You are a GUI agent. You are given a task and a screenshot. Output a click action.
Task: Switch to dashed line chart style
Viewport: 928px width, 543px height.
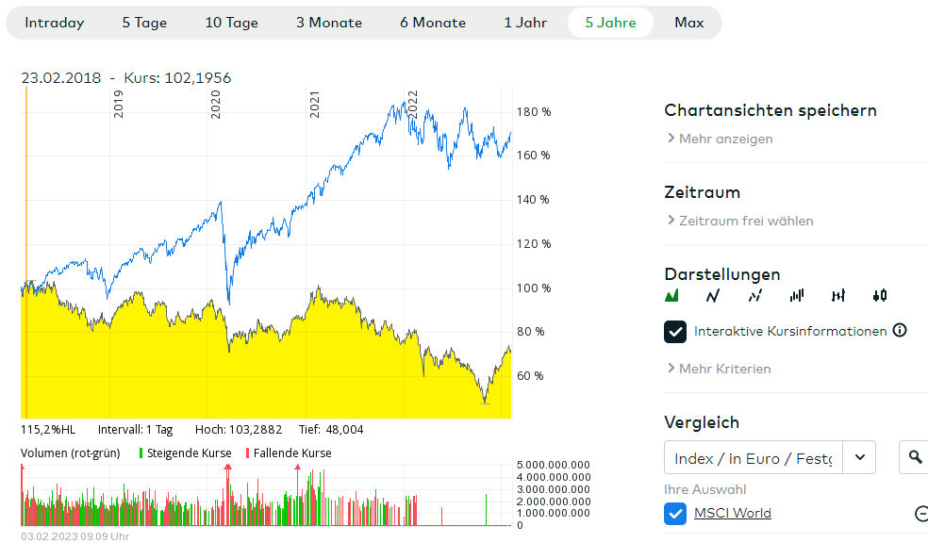754,296
